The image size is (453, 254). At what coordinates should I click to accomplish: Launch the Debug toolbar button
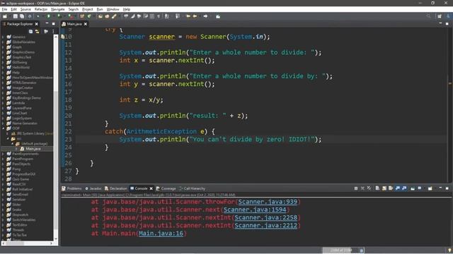coord(38,16)
